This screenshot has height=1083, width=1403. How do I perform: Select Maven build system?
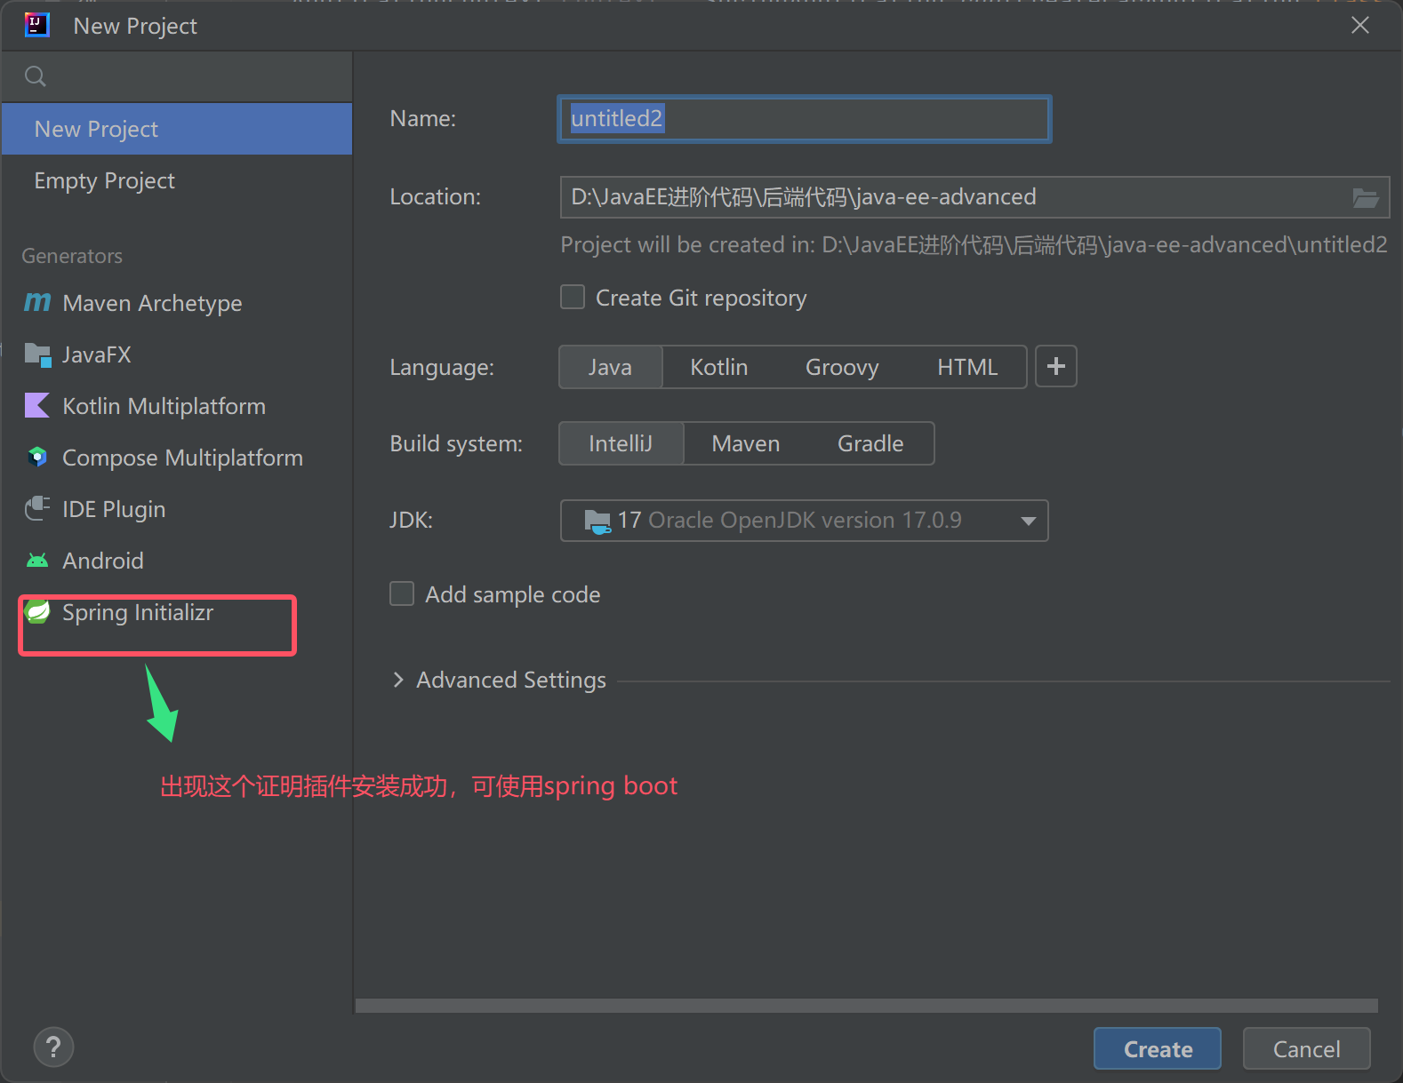(746, 443)
